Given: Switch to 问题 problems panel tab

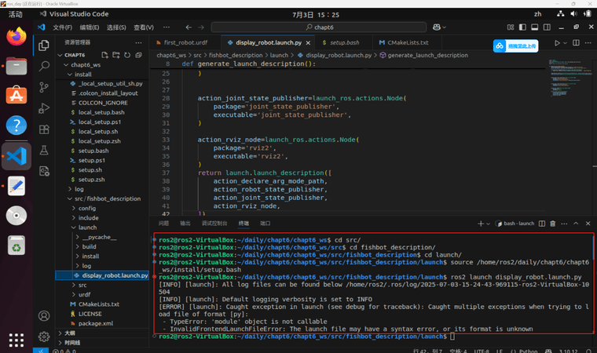Looking at the screenshot, I should 163,224.
